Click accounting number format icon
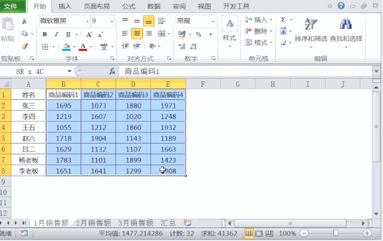The height and width of the screenshot is (241, 383). click(x=182, y=35)
